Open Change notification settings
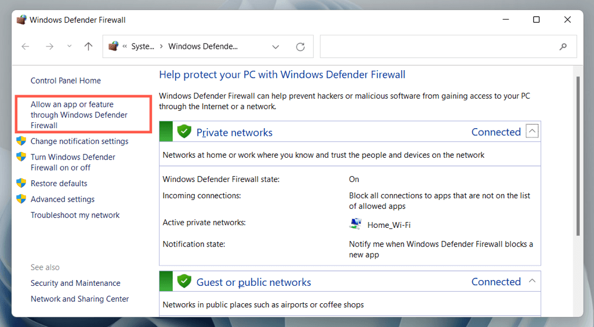The image size is (594, 327). point(79,141)
